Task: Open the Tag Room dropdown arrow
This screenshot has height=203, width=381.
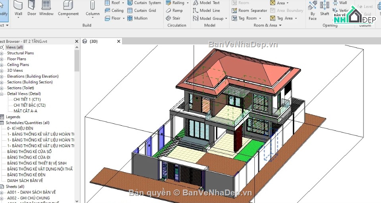Action: (x=260, y=18)
